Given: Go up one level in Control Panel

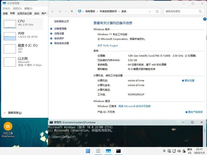Looking at the screenshot, I should [x=72, y=12].
